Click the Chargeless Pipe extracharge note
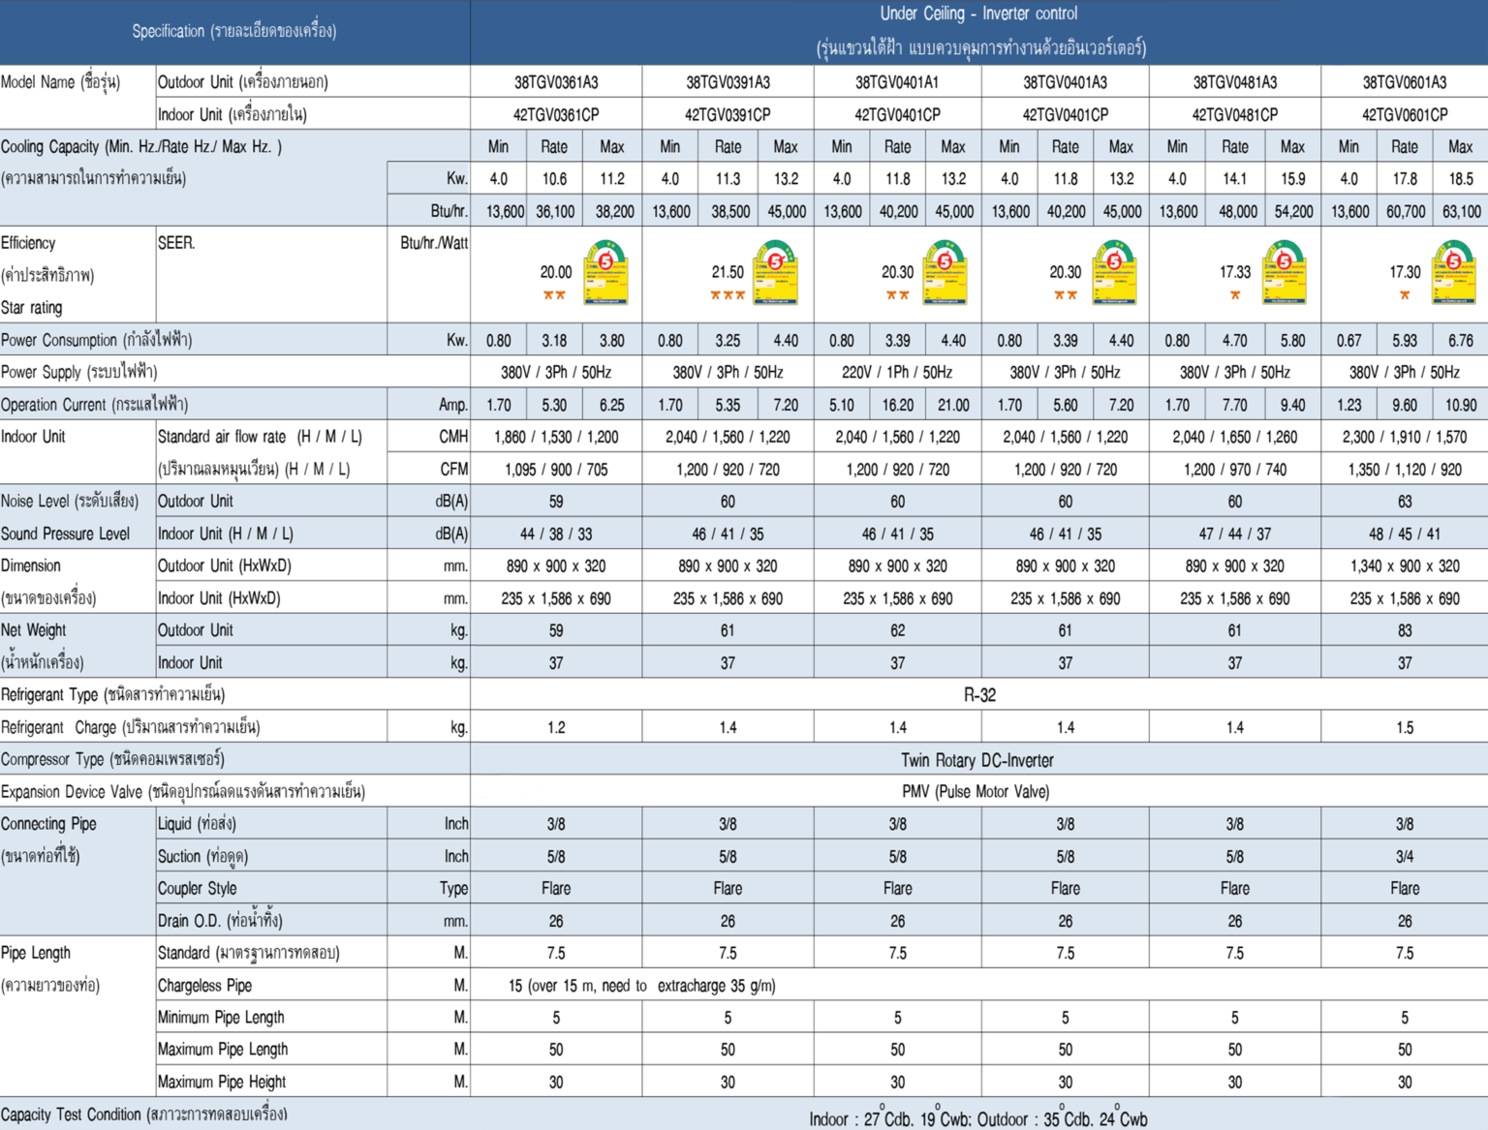Image resolution: width=1488 pixels, height=1130 pixels. (641, 986)
